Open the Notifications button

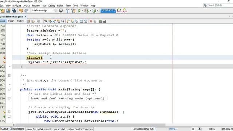[17, 129]
